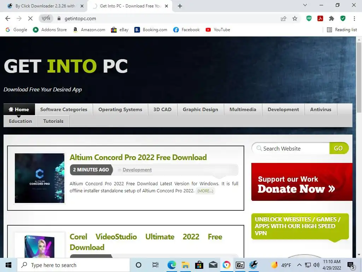362x272 pixels.
Task: Open Booking.com bookmark
Action: (x=151, y=30)
